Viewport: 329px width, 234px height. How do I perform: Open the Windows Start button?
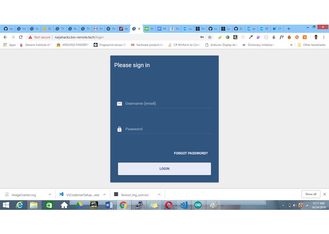(6, 205)
